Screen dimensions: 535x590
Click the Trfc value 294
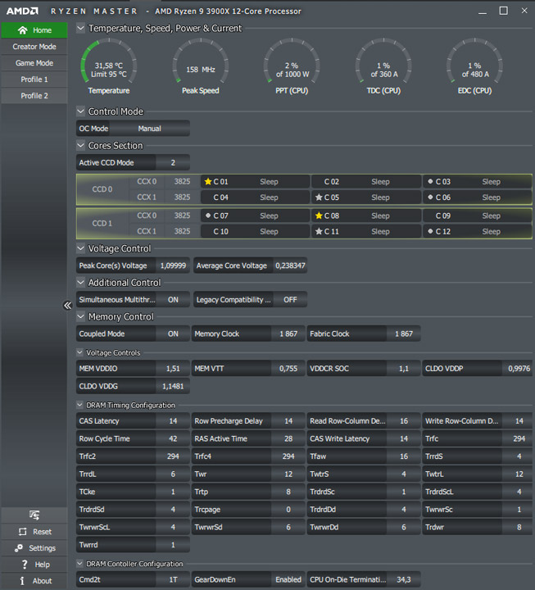(519, 438)
